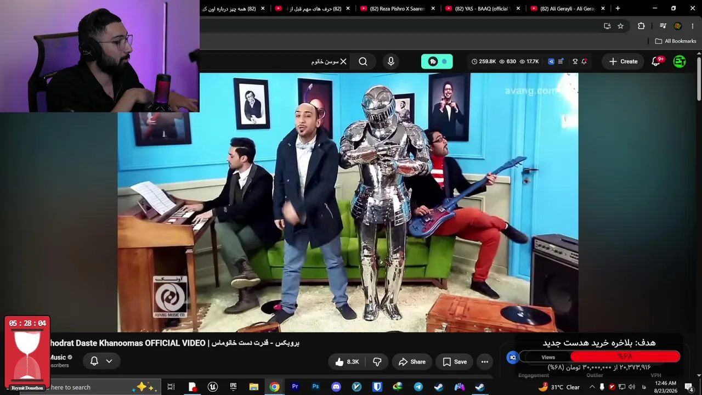Click the Avang Music video player
This screenshot has width=702, height=395.
tap(348, 202)
